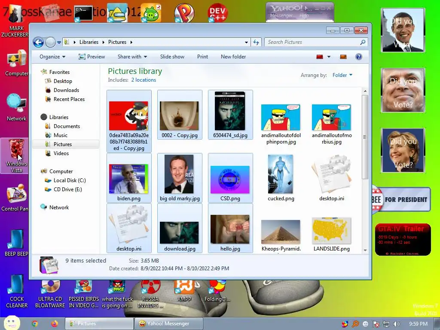Open the Control Panel desktop icon
Image resolution: width=440 pixels, height=330 pixels.
[x=15, y=198]
